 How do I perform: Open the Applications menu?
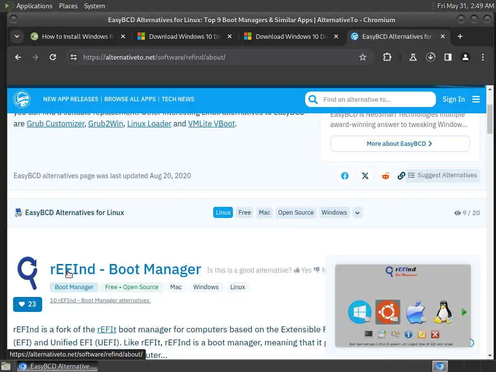pyautogui.click(x=34, y=6)
